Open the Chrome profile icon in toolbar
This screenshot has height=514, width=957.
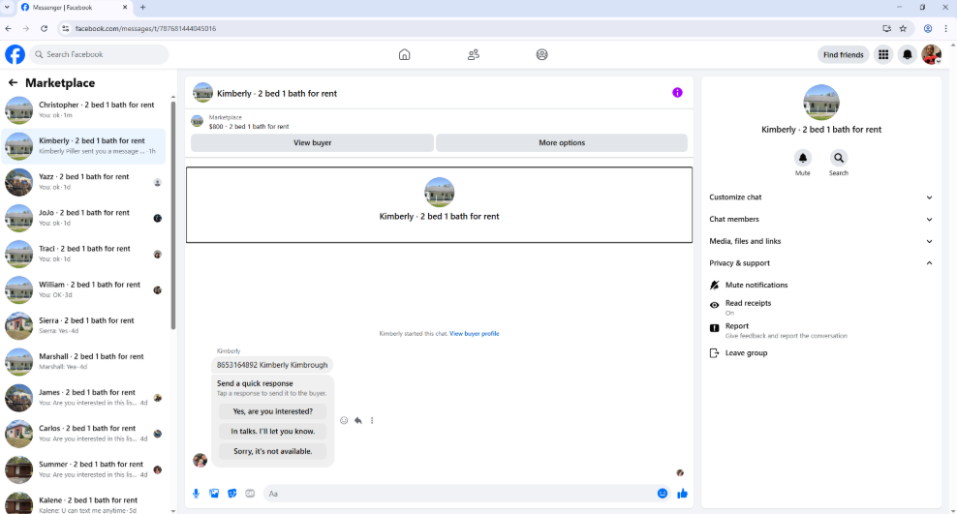pos(928,28)
